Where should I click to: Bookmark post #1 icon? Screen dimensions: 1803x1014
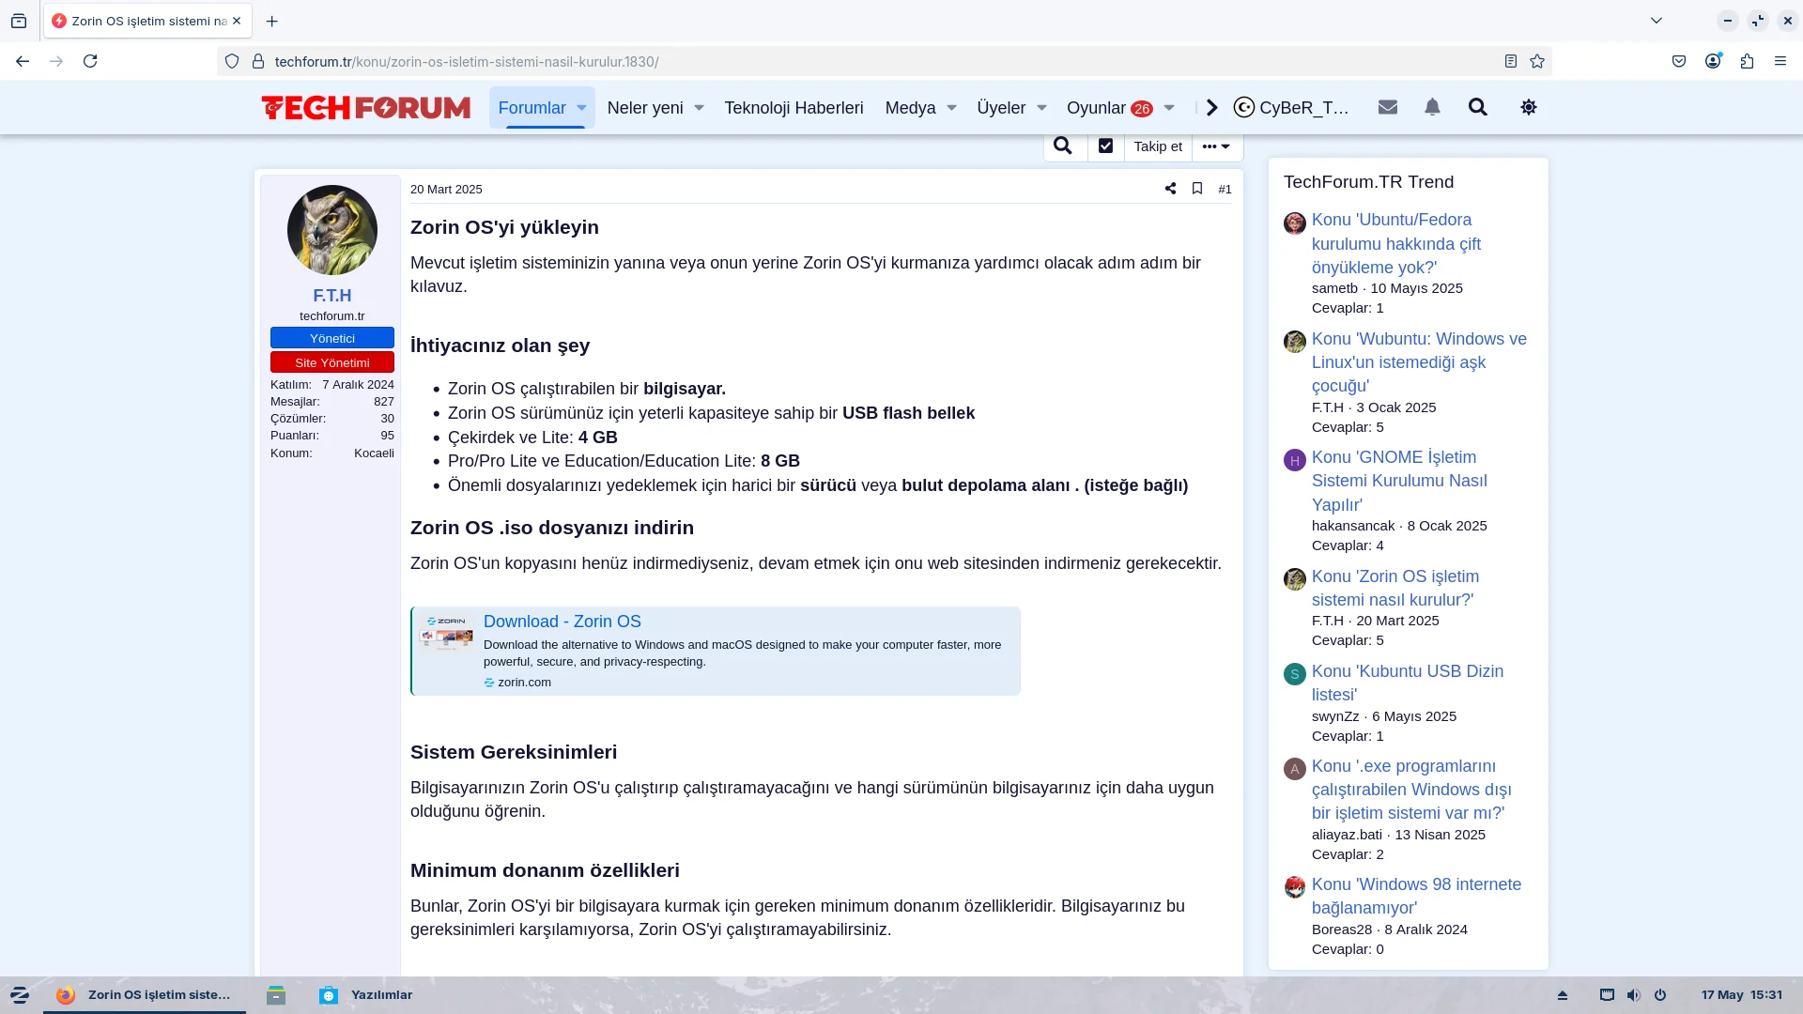pos(1197,189)
